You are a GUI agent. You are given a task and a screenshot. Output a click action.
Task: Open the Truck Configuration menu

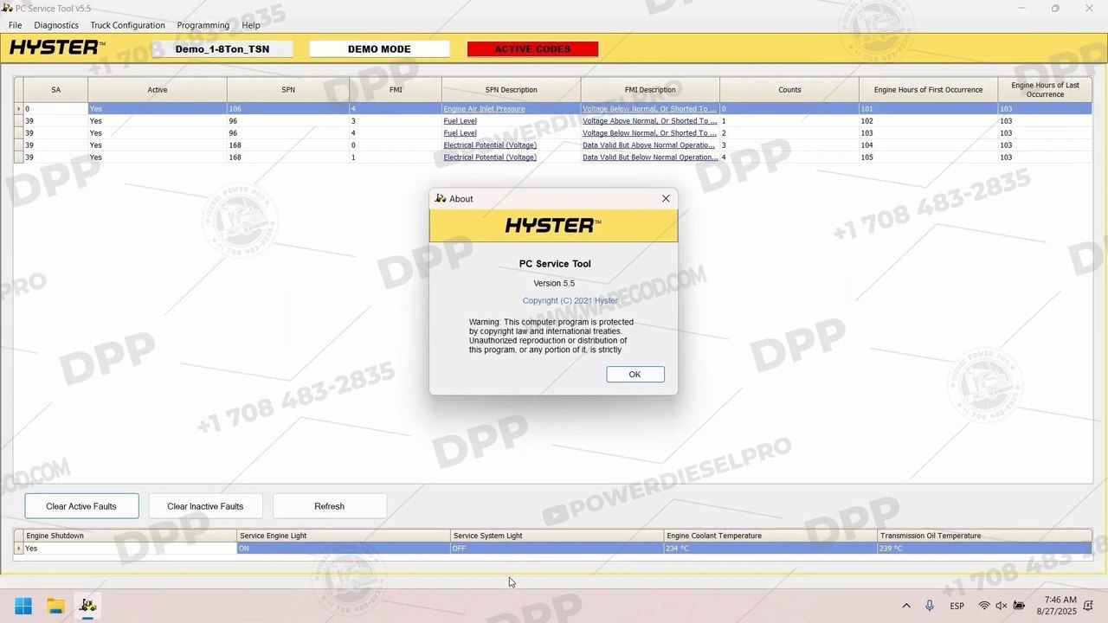coord(127,25)
